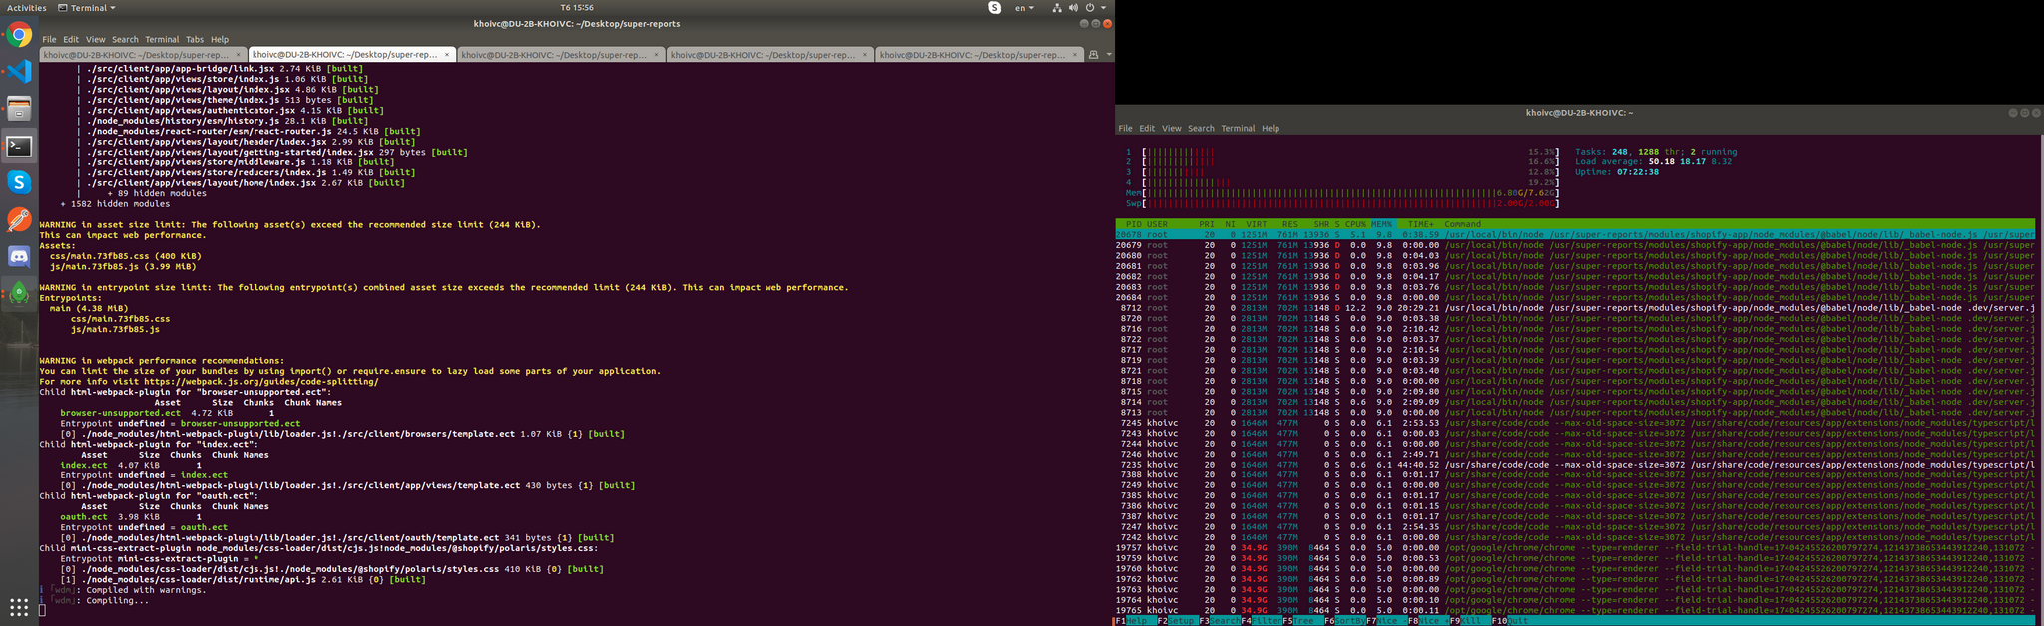Click the Skype tray indicator in top bar
The width and height of the screenshot is (2044, 626).
click(994, 8)
